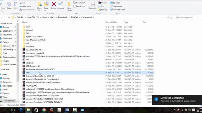Viewport: 202px width, 113px height.
Task: Open the Move to dropdown
Action: point(39,6)
